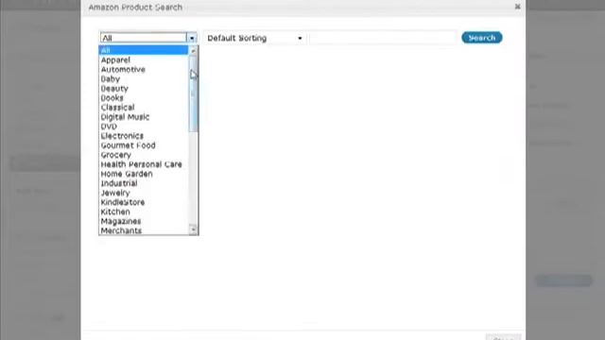Choose Gourmet Food category

click(144, 145)
